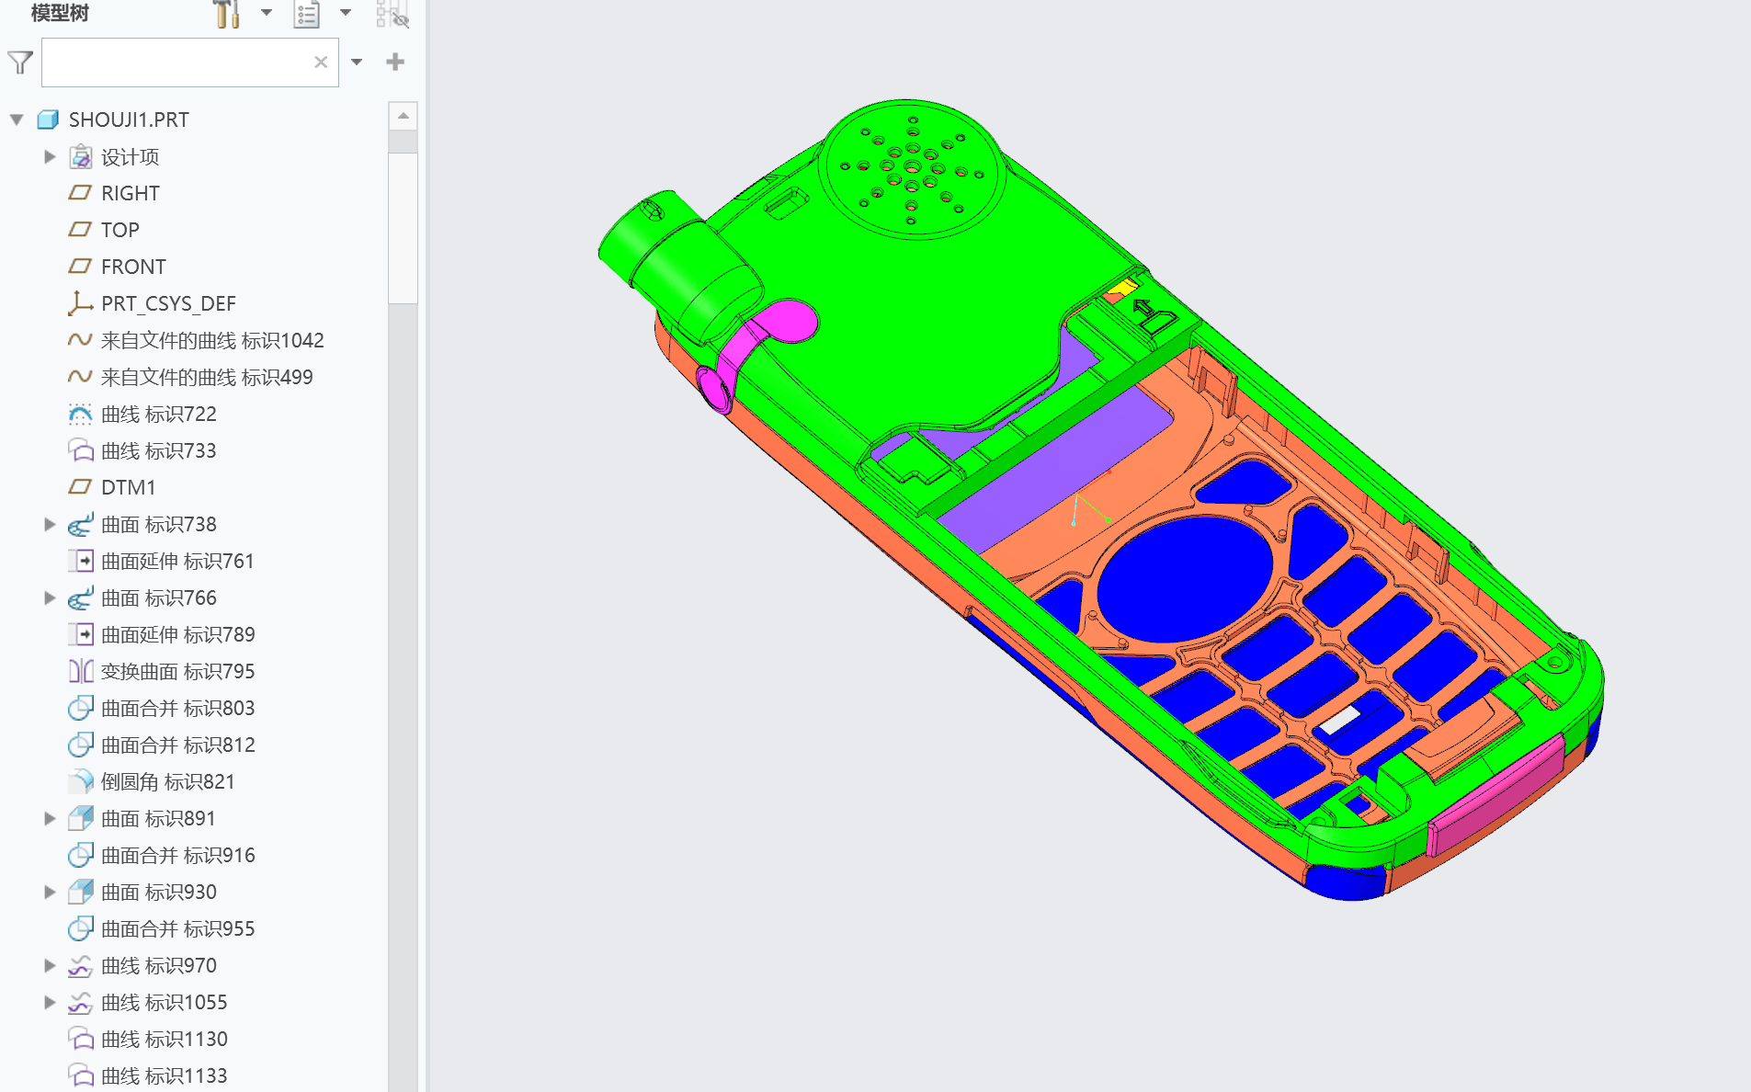Collapse the SHOUJI1.PRT root node

17,119
